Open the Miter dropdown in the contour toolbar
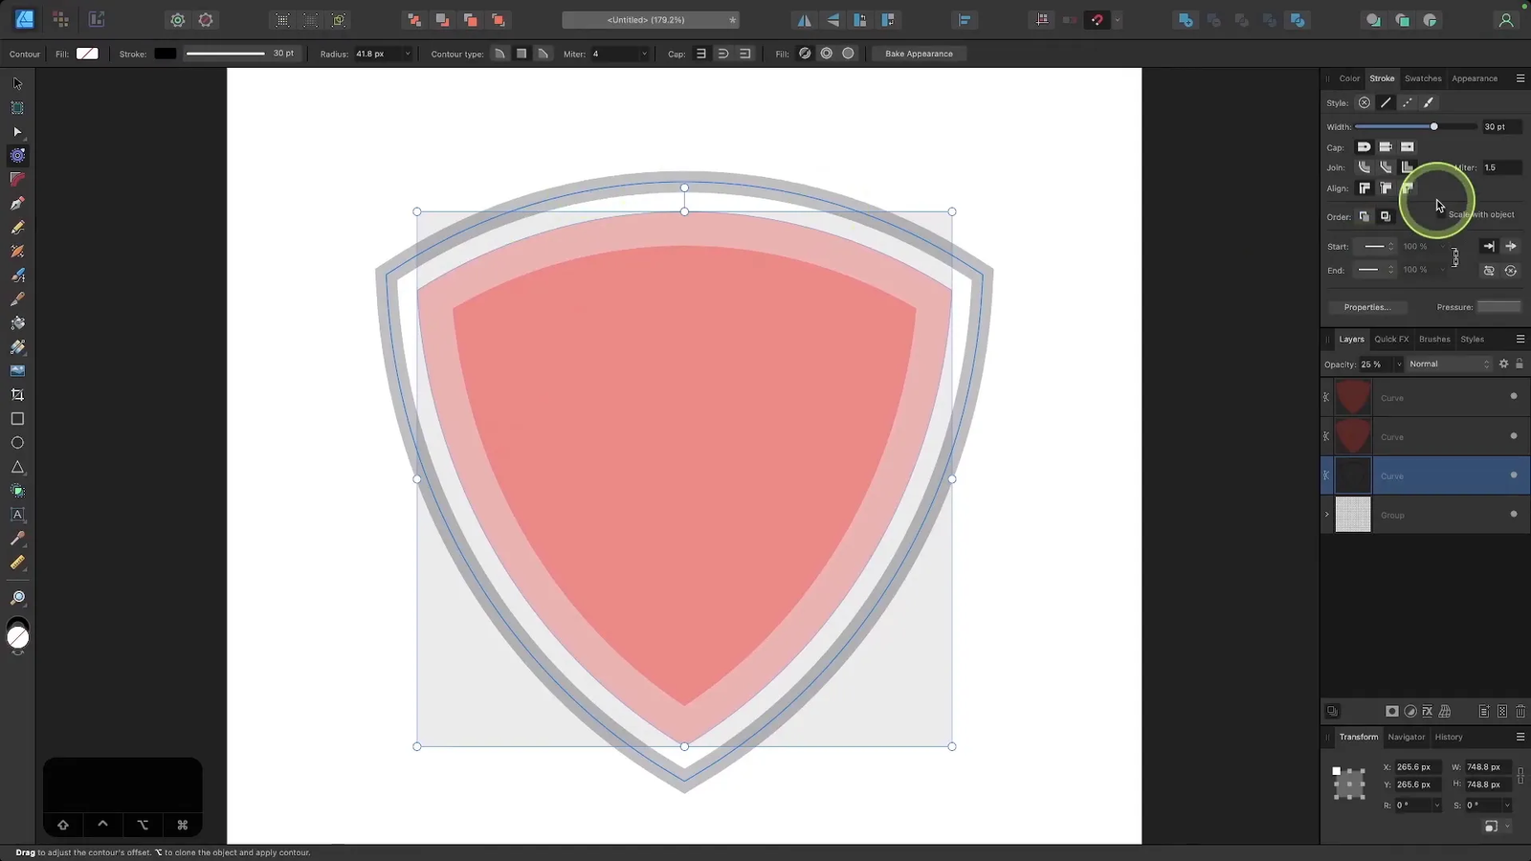The image size is (1531, 861). tap(644, 54)
